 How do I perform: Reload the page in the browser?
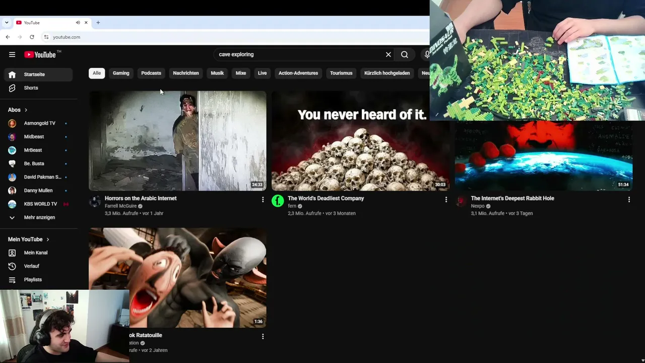click(x=32, y=37)
